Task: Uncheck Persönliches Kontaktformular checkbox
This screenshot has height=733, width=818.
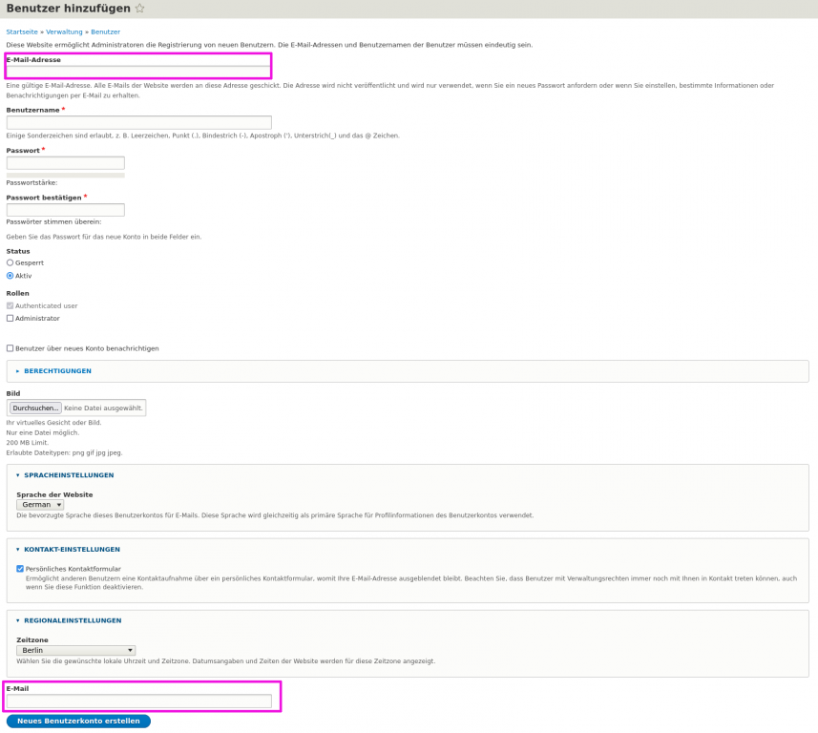Action: click(x=20, y=568)
